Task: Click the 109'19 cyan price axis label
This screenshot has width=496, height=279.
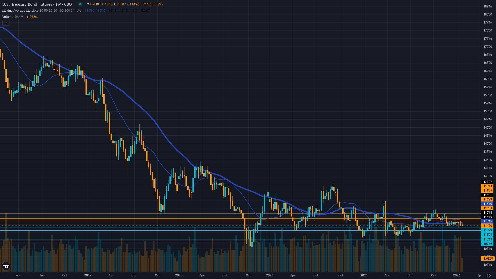Action: pos(487,244)
